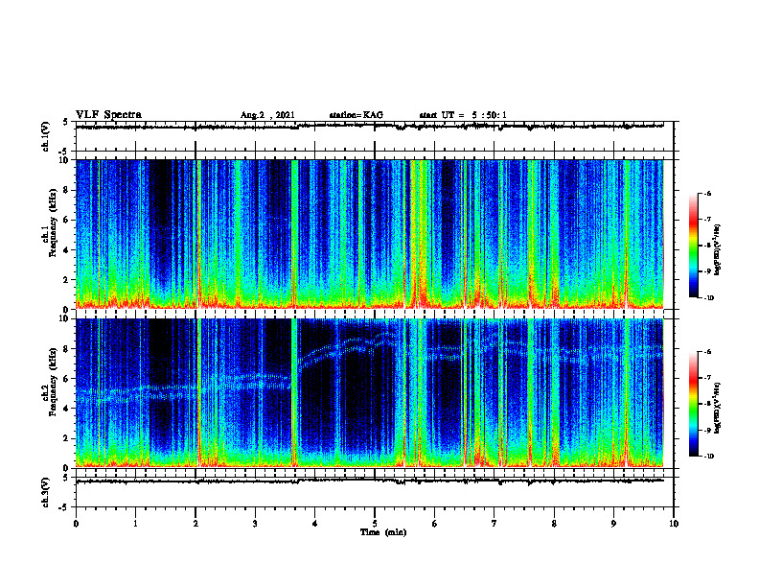The width and height of the screenshot is (759, 587).
Task: Click the "8" tick on the time axis
Action: coord(554,524)
